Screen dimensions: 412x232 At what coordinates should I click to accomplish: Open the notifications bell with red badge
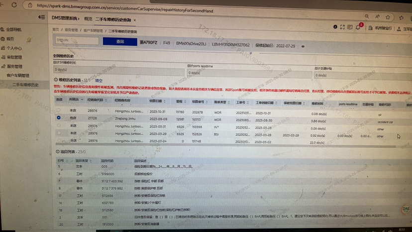click(359, 26)
